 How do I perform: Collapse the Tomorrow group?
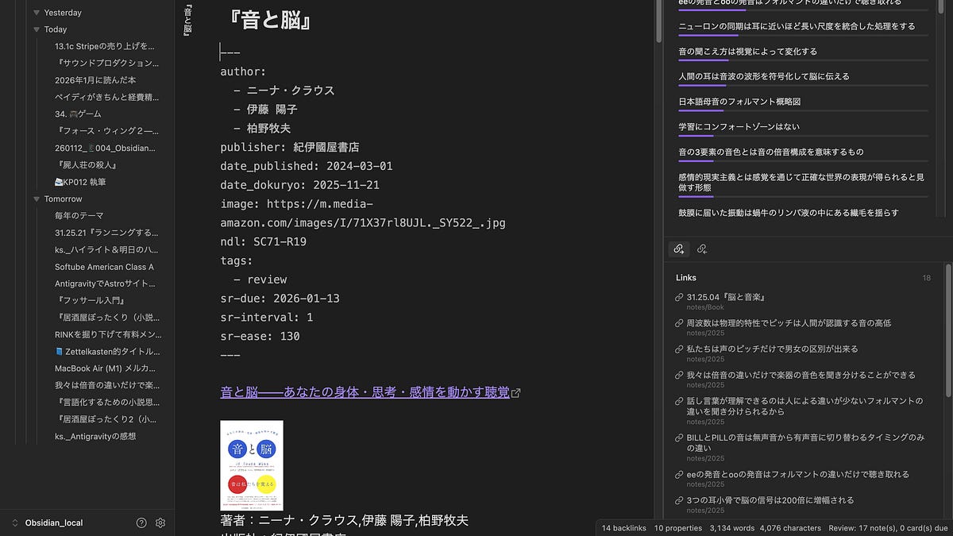37,199
